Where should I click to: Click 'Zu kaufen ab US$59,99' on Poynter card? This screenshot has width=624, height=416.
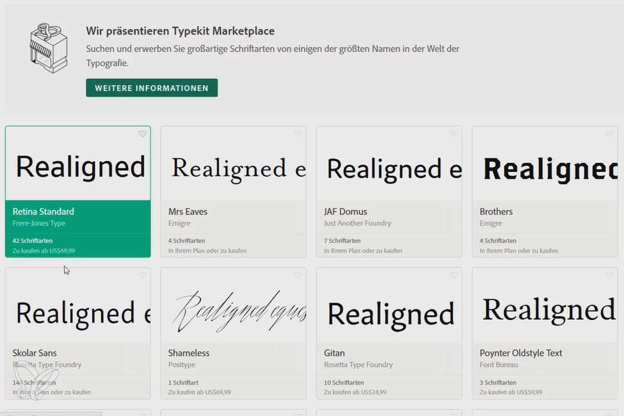[x=511, y=392]
